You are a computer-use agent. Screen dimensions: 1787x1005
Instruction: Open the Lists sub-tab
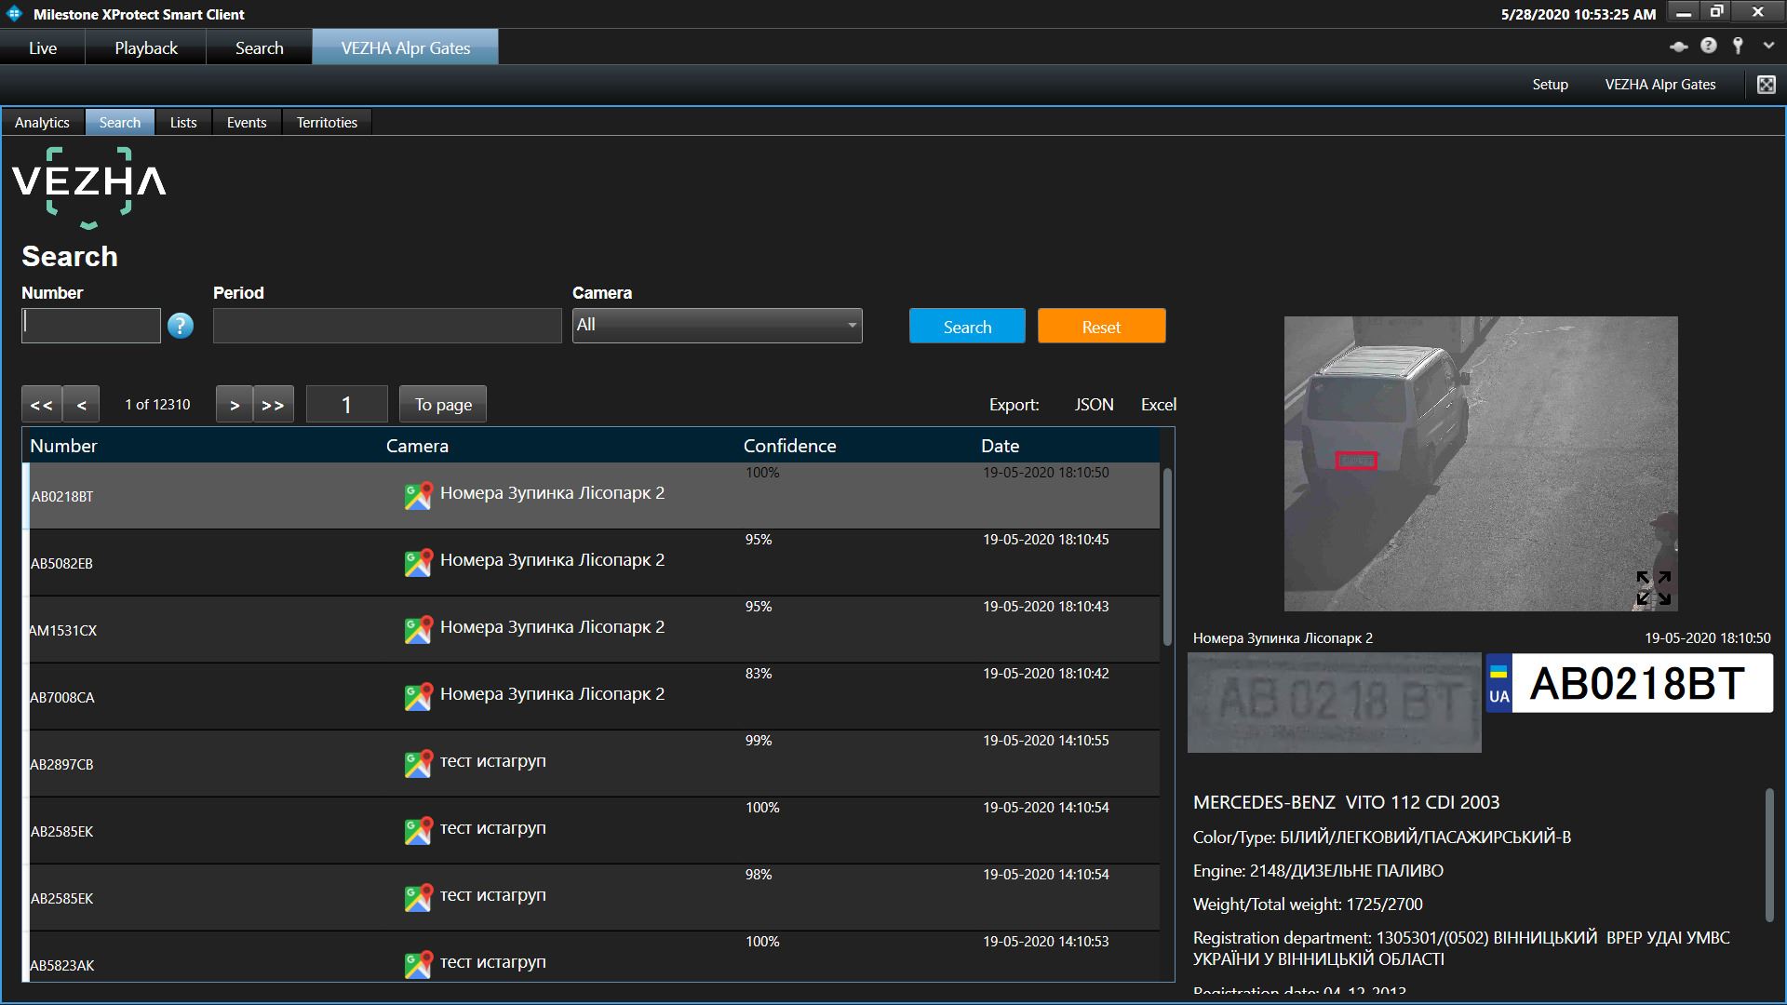(x=183, y=122)
